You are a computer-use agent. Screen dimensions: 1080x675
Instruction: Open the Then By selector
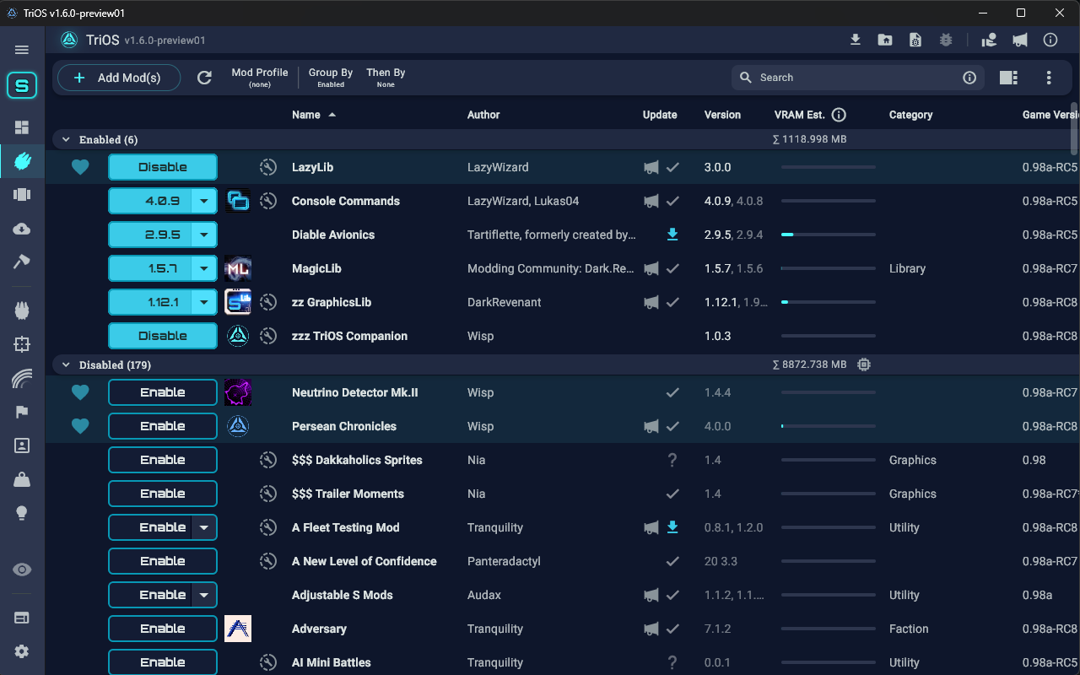(x=386, y=78)
